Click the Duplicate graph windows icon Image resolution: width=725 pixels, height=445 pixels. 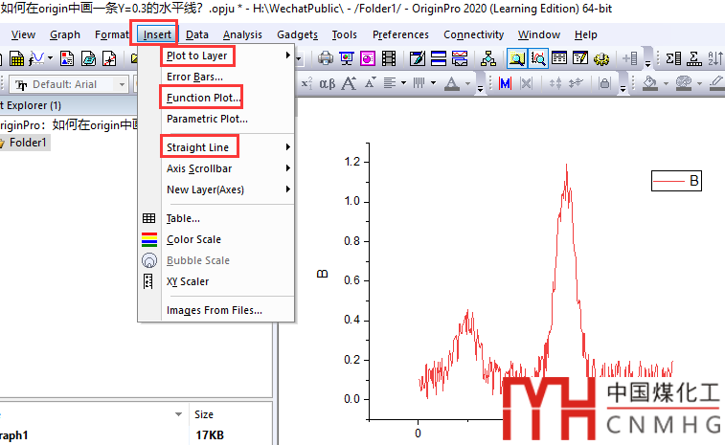(460, 58)
